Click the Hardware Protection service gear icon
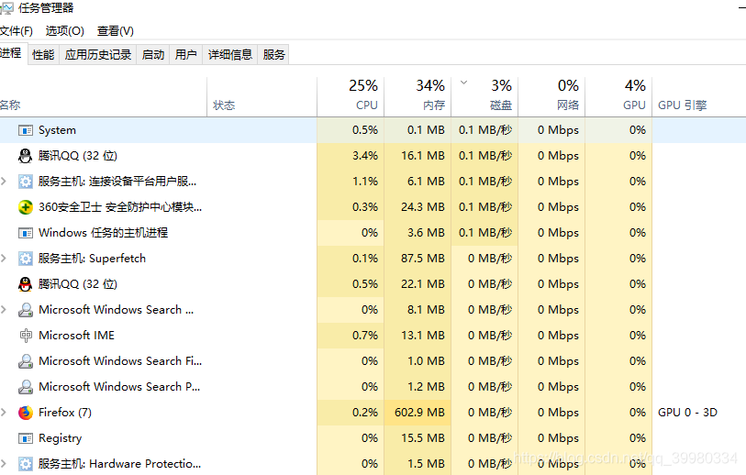Viewport: 746px width, 475px height. click(x=25, y=464)
